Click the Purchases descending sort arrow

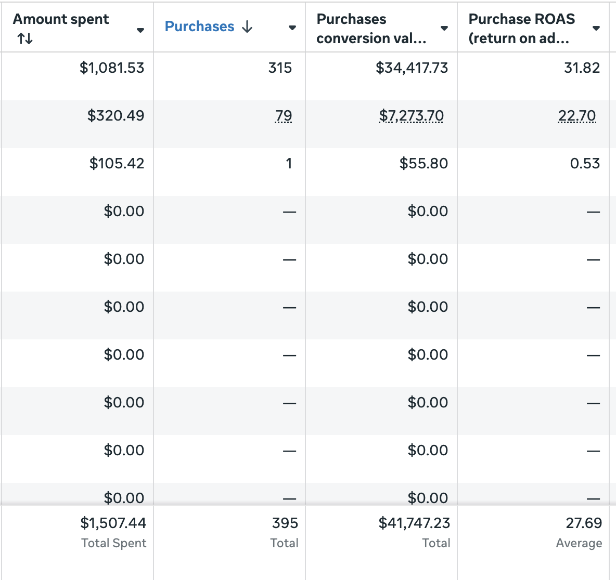tap(248, 27)
